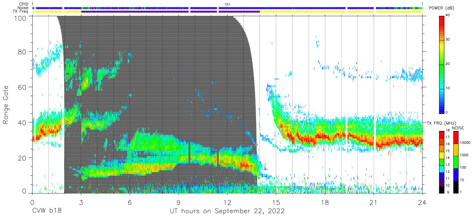
Task: Click the 40 tick on the Range Gate axis
Action: click(23, 122)
